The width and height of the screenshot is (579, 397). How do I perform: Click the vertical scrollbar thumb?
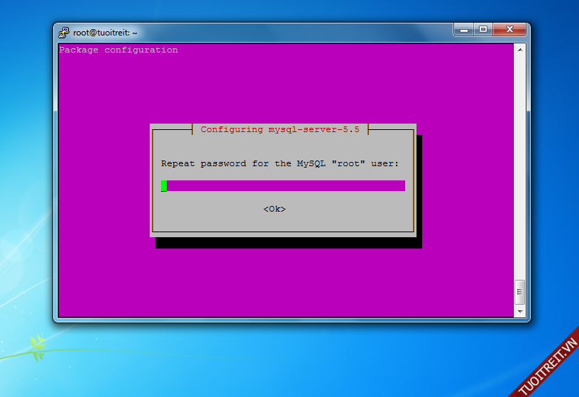click(x=520, y=291)
